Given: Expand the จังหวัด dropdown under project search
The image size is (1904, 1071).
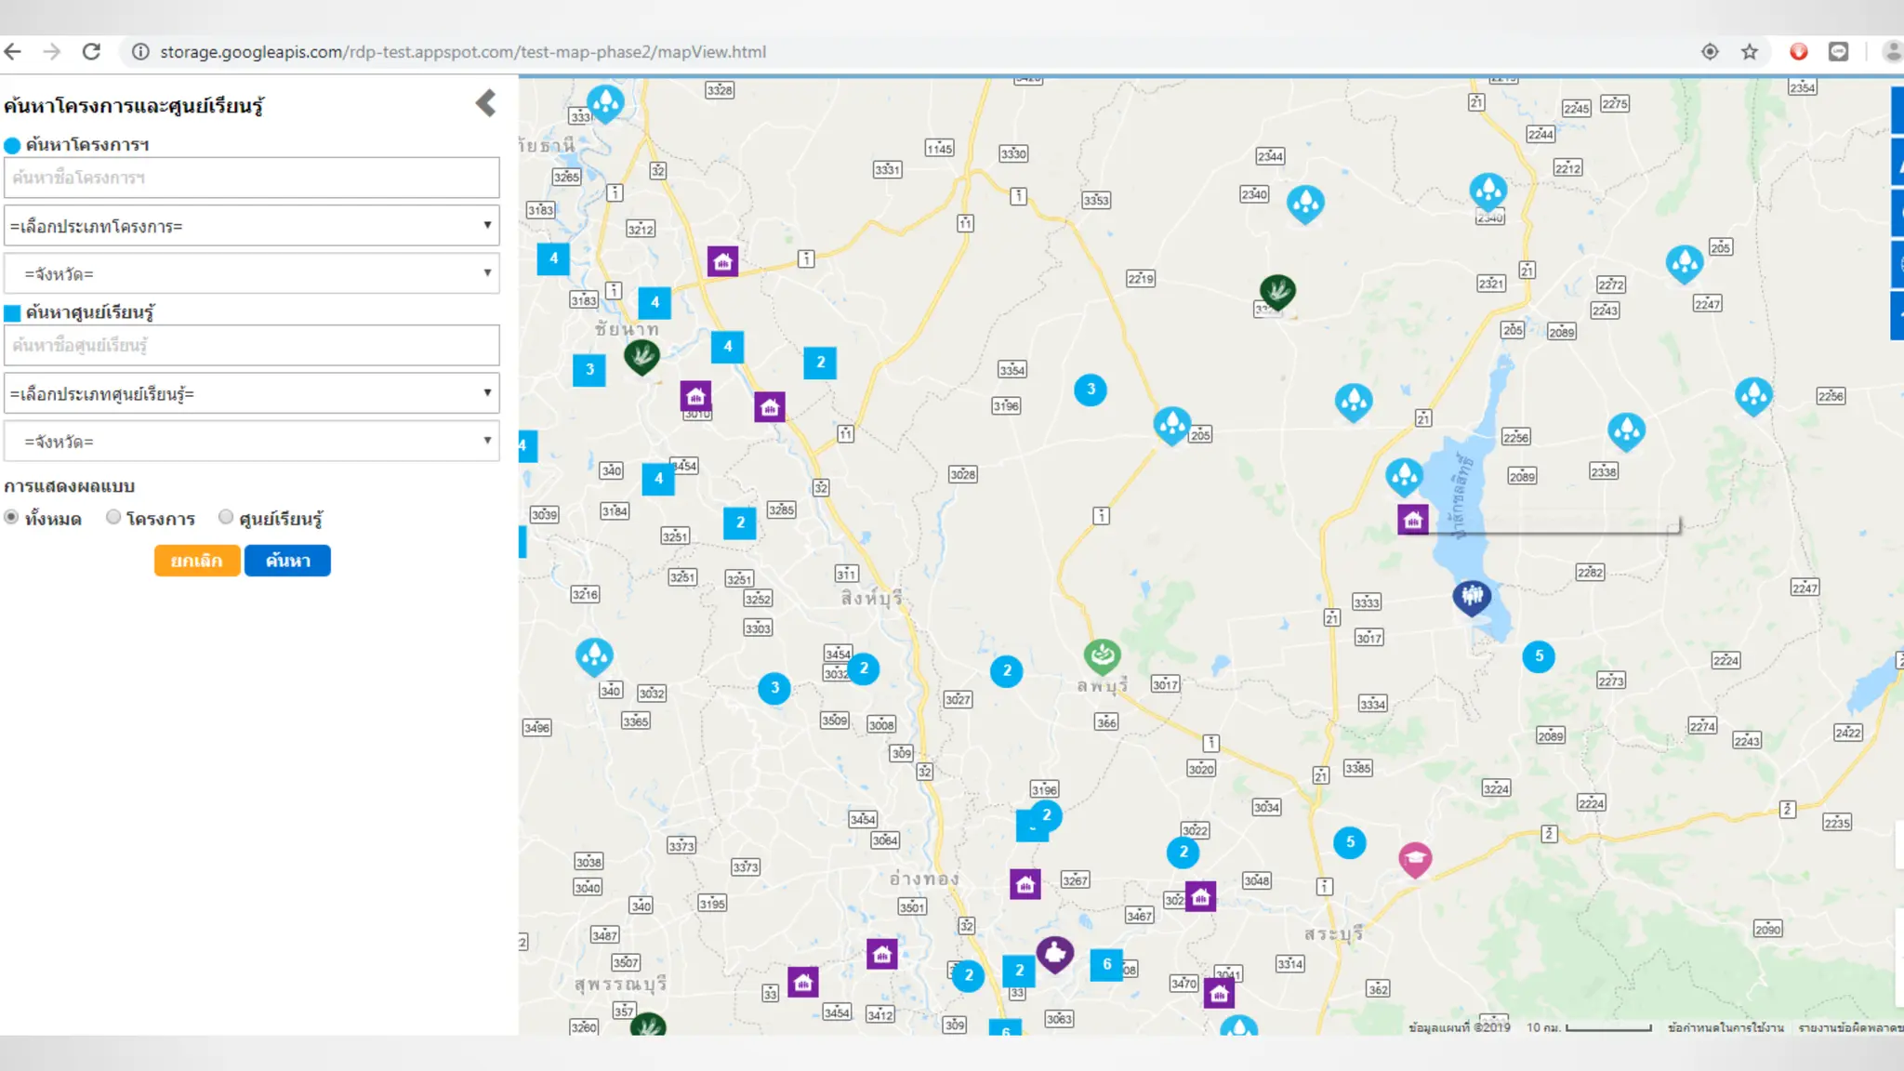Looking at the screenshot, I should [x=251, y=273].
